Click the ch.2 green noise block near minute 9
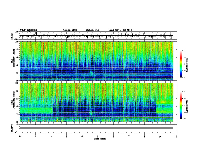Screen dimensions: 198x153 point(165,107)
